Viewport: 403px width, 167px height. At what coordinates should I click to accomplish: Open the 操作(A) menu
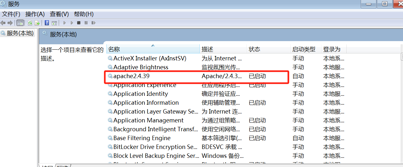pyautogui.click(x=35, y=14)
